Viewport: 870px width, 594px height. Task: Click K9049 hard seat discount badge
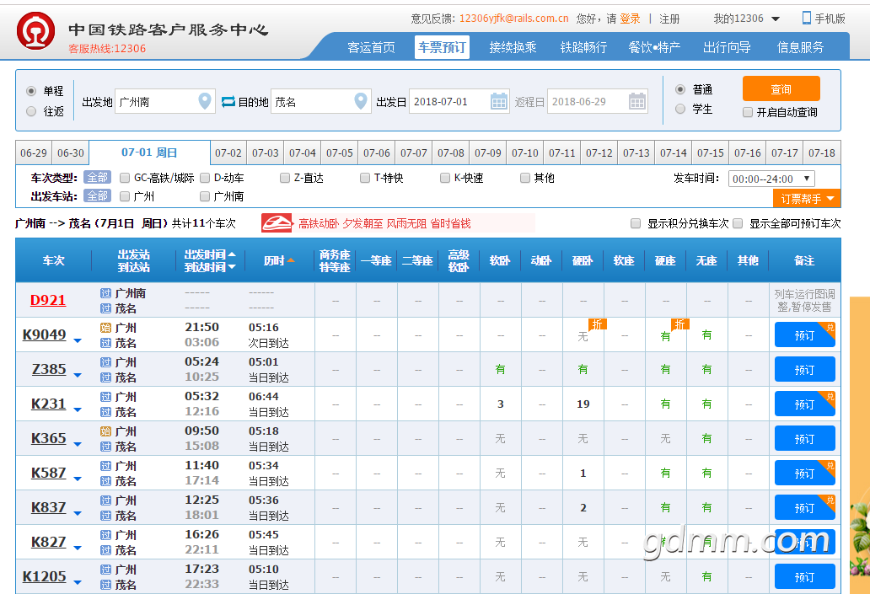pyautogui.click(x=679, y=324)
